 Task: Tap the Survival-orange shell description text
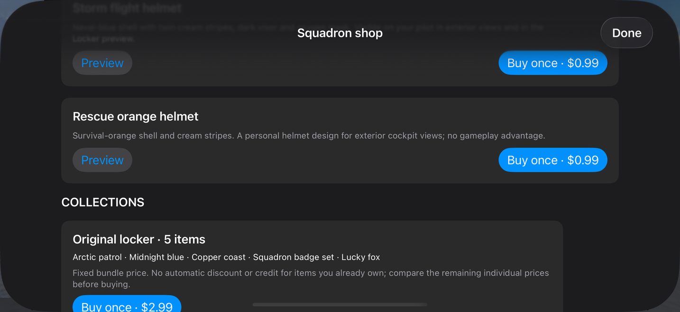(309, 136)
